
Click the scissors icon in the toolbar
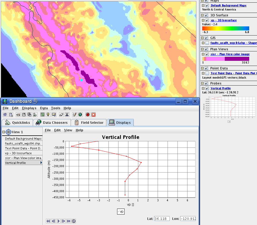click(67, 115)
